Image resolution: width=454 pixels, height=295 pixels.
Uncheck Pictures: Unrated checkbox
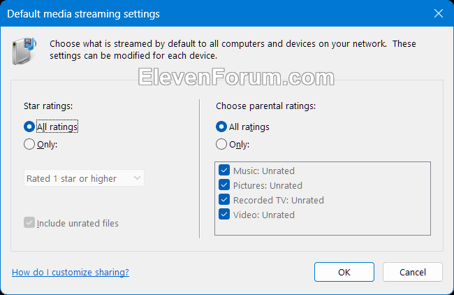pos(224,185)
